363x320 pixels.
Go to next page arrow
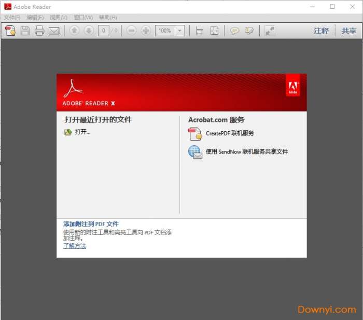coord(89,31)
